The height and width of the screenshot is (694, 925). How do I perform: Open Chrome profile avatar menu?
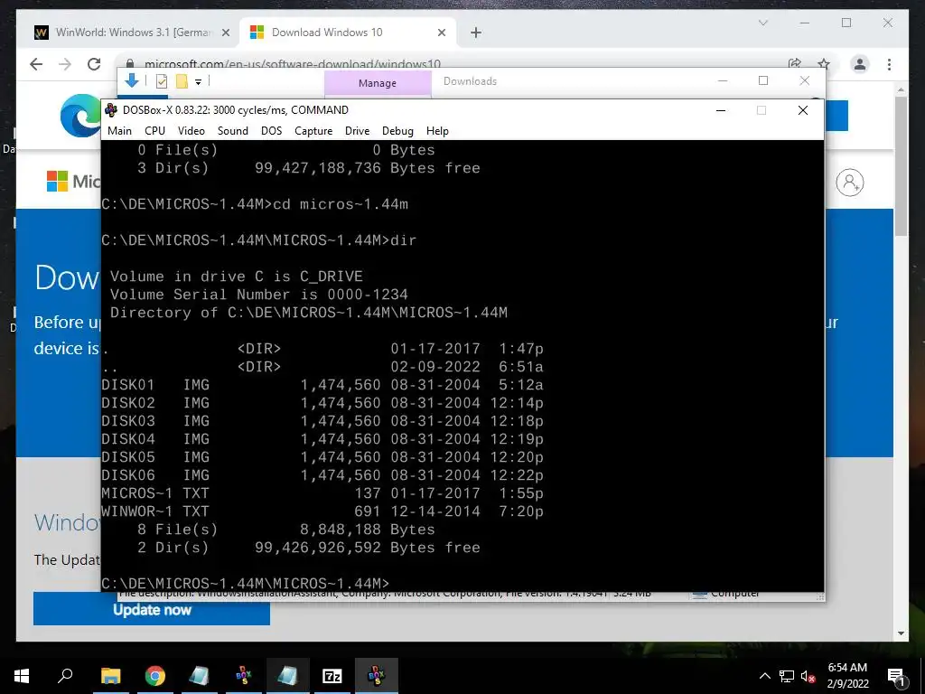coord(860,64)
